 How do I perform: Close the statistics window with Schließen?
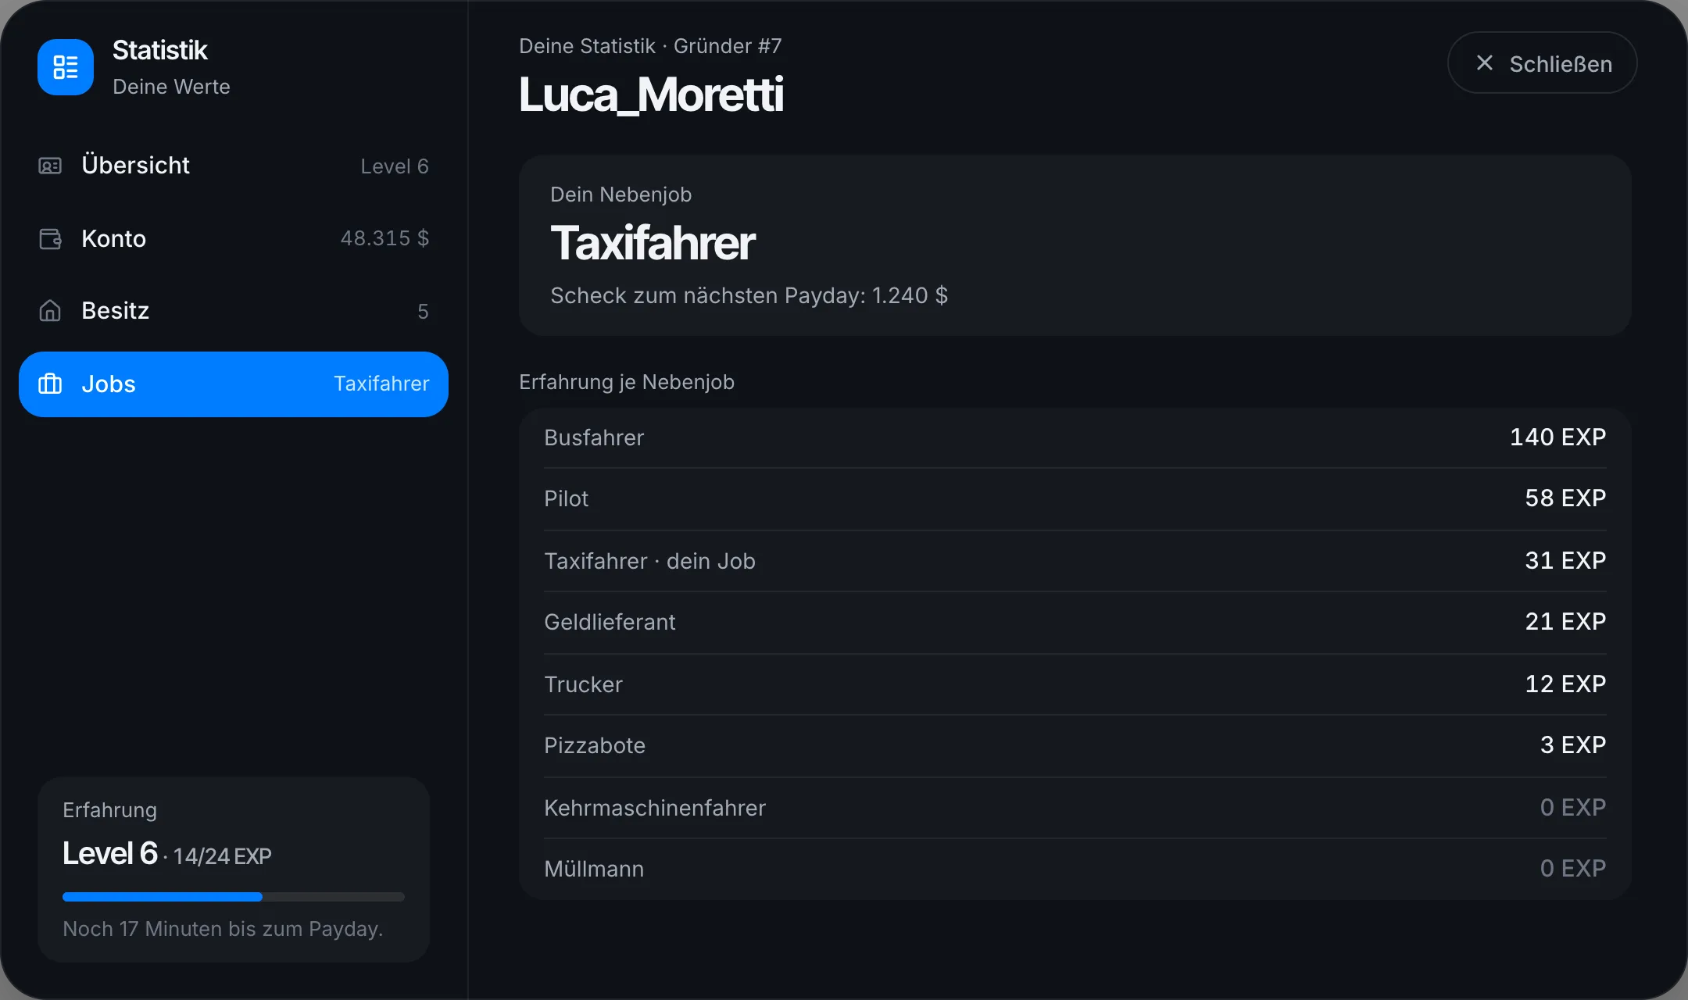tap(1542, 63)
